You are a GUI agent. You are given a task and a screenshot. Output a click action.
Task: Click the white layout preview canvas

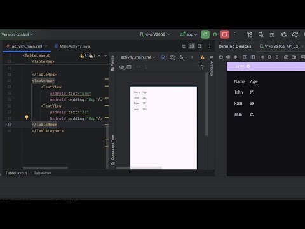tap(163, 128)
